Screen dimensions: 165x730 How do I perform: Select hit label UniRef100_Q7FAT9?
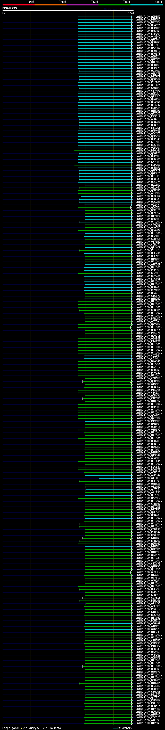pos(148,171)
